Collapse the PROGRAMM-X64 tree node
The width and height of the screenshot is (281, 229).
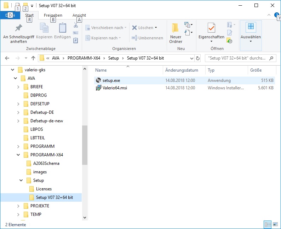18,155
